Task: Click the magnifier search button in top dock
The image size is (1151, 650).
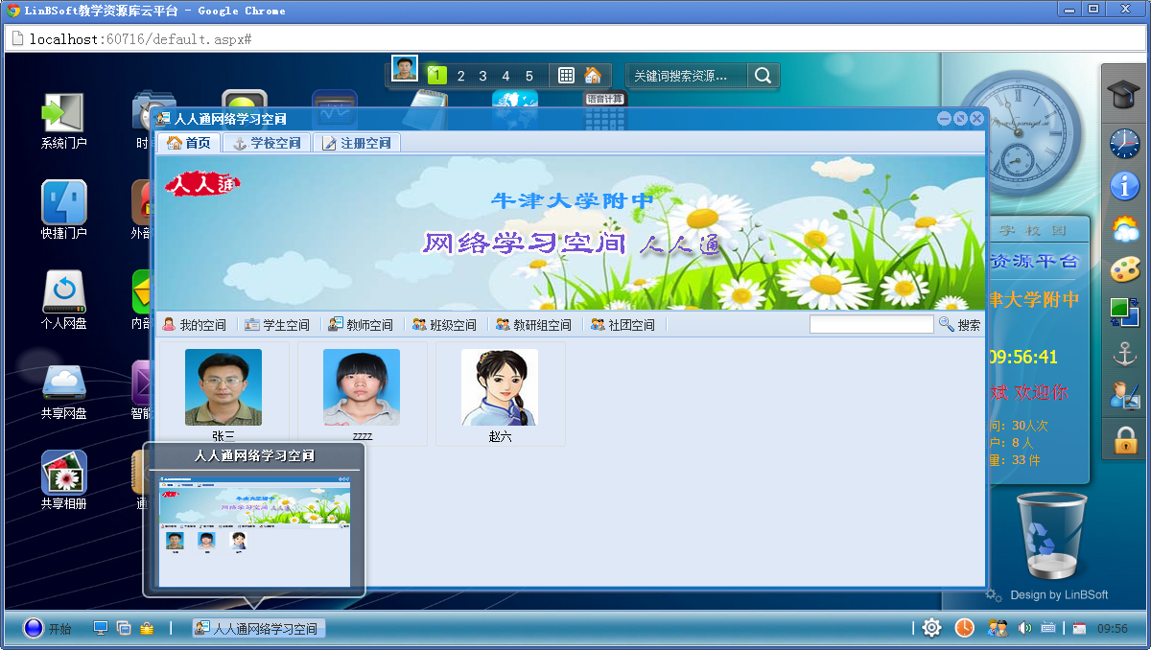Action: pyautogui.click(x=763, y=76)
